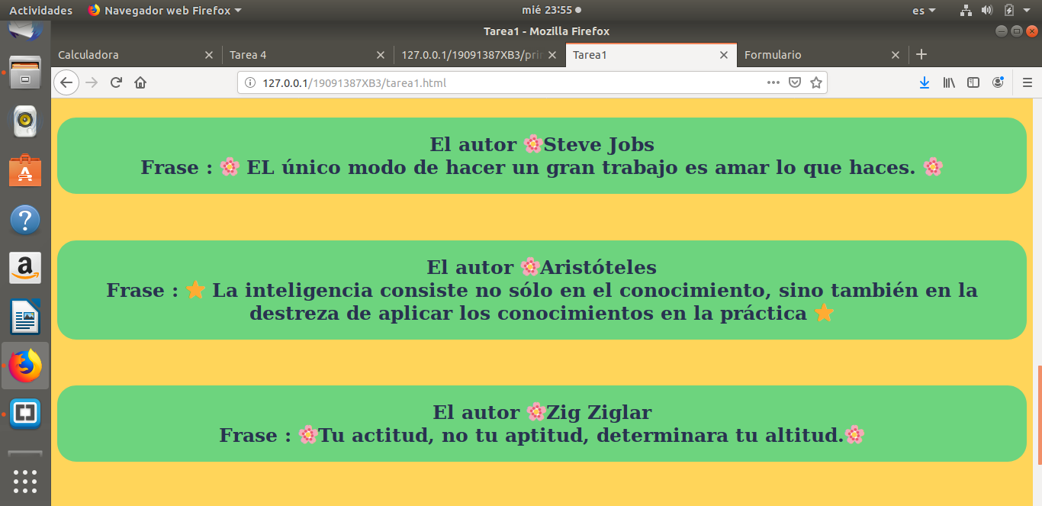Close the 127.0.0.1/19091387XB3/prin tab

point(552,55)
